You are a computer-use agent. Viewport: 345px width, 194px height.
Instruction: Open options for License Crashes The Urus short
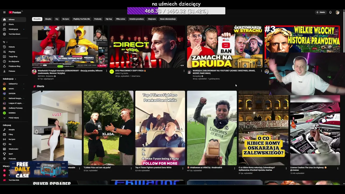pyautogui.click(x=338, y=168)
